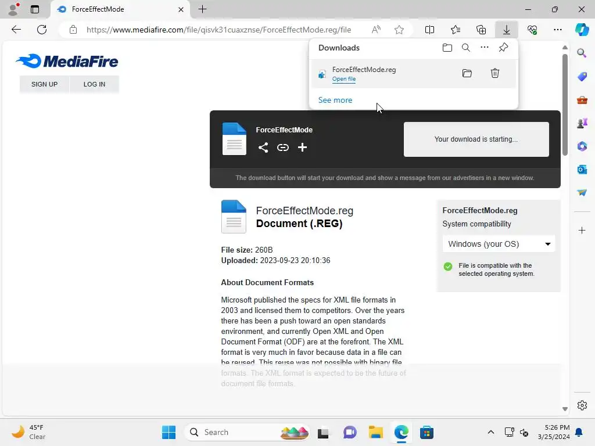This screenshot has height=446, width=595.
Task: Click See more in Downloads panel
Action: (x=335, y=100)
